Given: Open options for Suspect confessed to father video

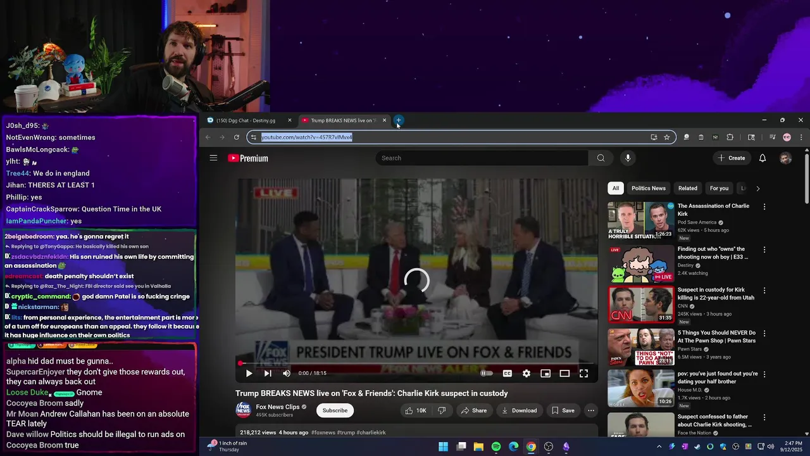Looking at the screenshot, I should 764,417.
